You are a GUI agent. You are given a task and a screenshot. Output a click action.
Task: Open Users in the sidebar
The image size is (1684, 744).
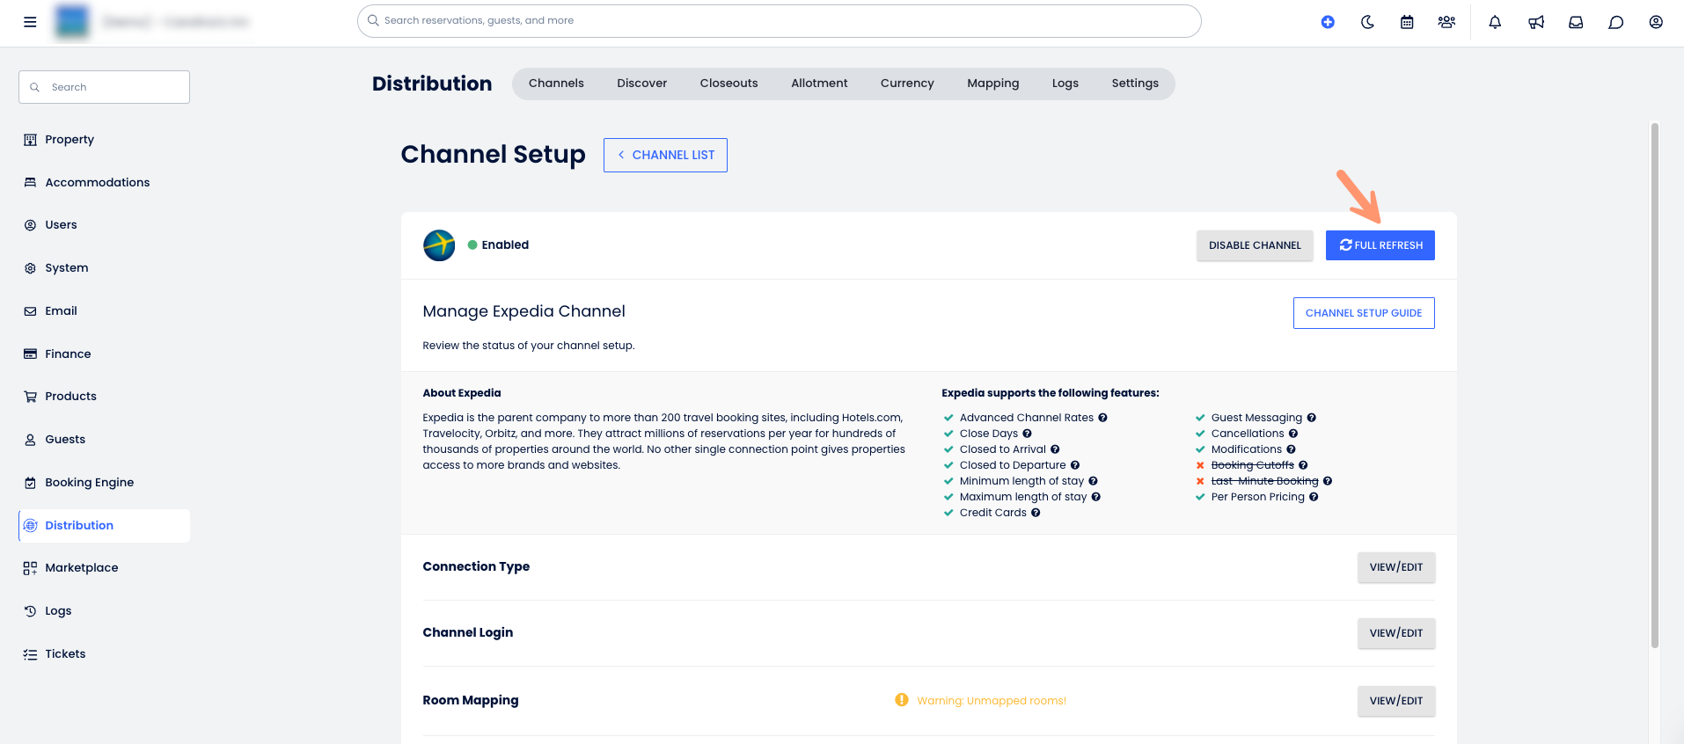point(104,225)
